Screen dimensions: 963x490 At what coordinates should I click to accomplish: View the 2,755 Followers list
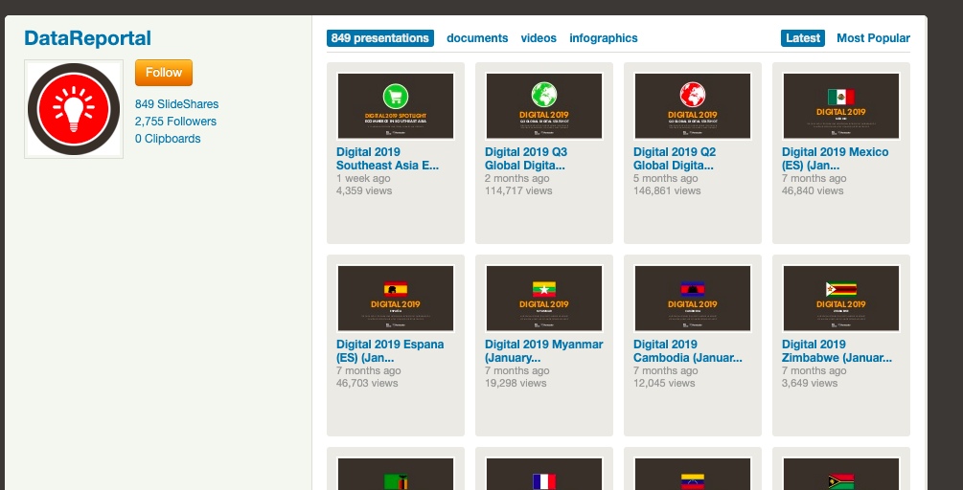click(x=175, y=122)
